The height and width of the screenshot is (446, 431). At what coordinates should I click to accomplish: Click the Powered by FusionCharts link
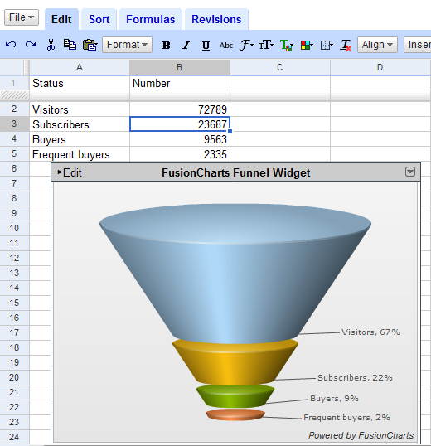[x=361, y=435]
